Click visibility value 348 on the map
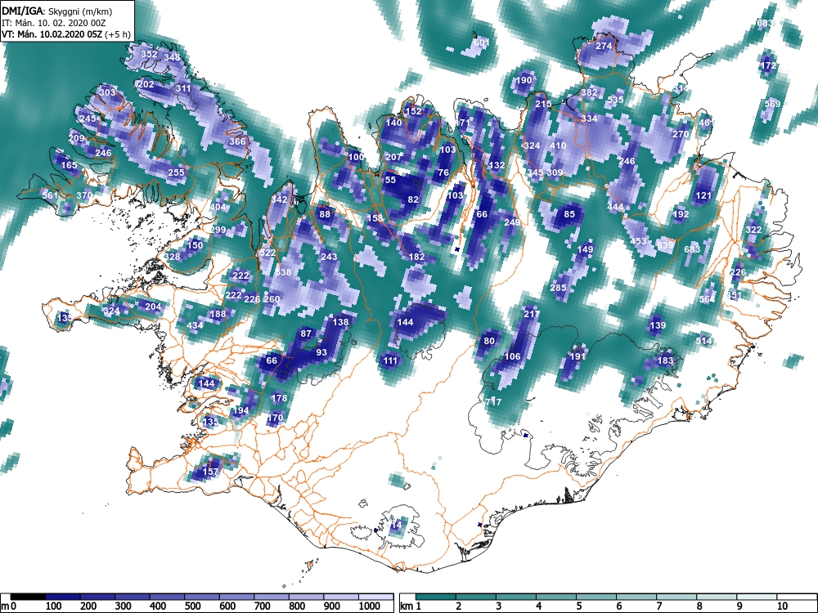818x613 pixels. [172, 57]
